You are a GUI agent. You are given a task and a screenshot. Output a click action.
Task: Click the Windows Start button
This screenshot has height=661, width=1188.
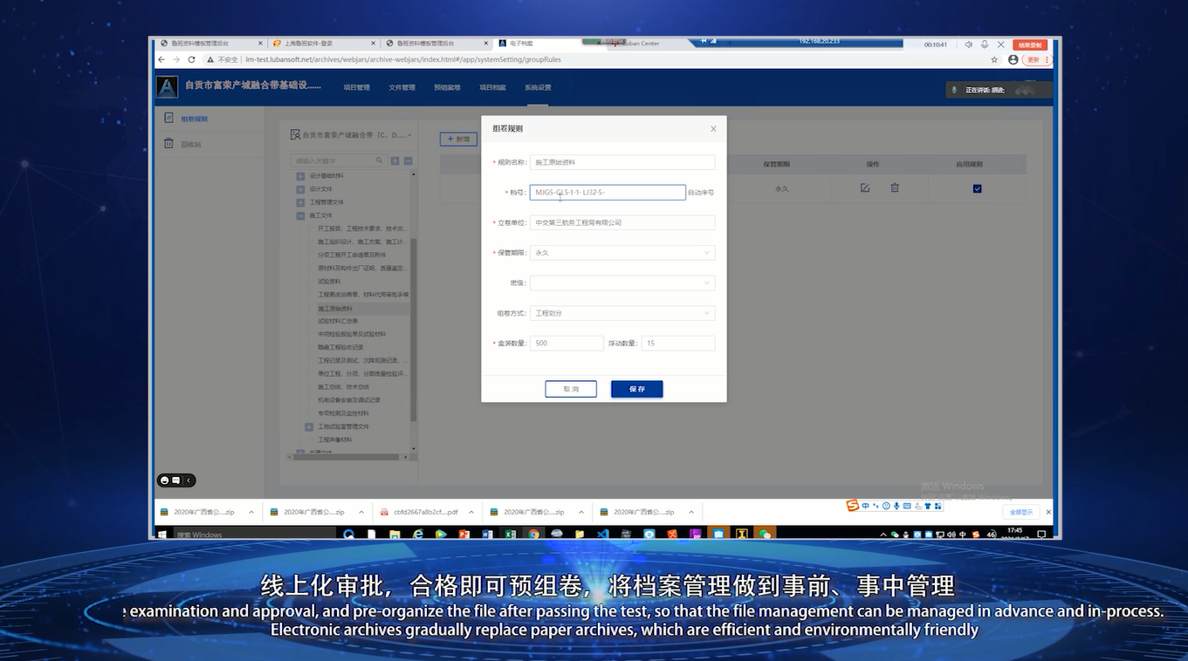[161, 535]
